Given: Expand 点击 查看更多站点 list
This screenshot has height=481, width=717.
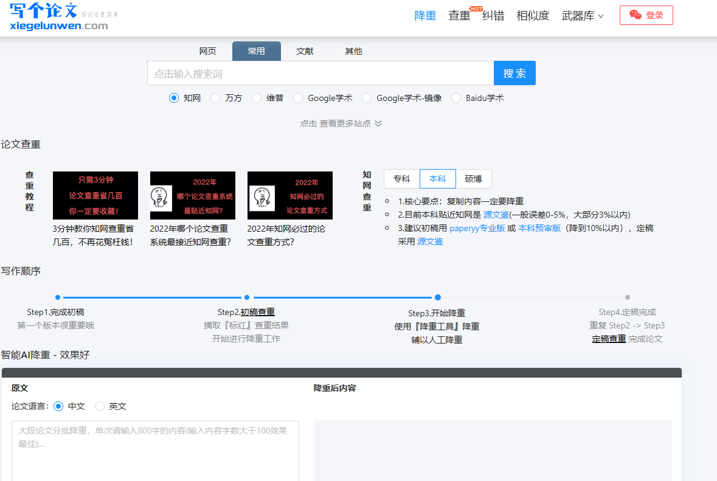Looking at the screenshot, I should click(x=341, y=123).
